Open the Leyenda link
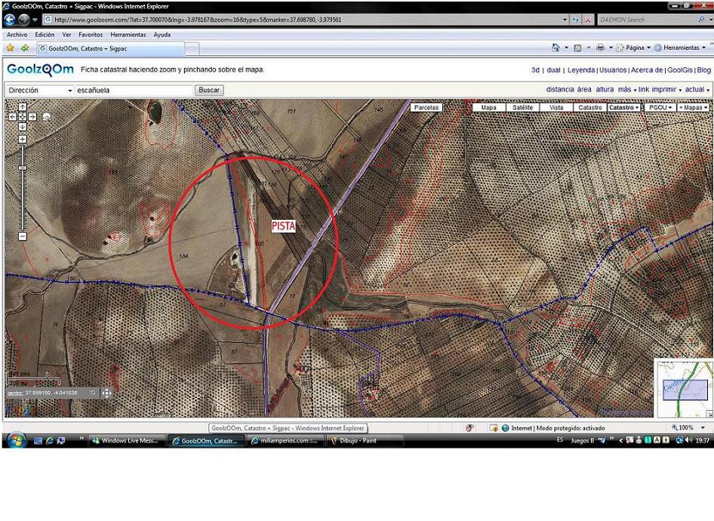 (580, 70)
